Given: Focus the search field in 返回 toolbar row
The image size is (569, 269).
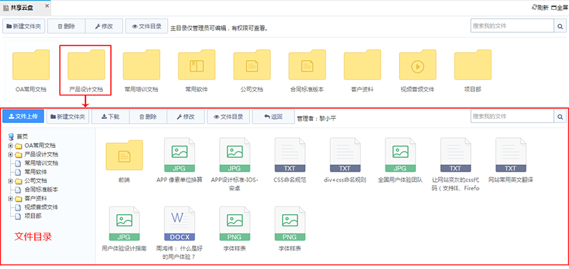Looking at the screenshot, I should pos(512,117).
